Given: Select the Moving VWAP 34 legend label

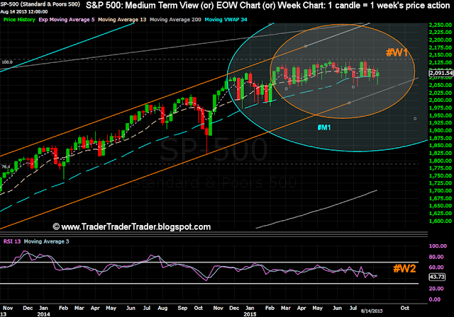Looking at the screenshot, I should click(x=226, y=20).
